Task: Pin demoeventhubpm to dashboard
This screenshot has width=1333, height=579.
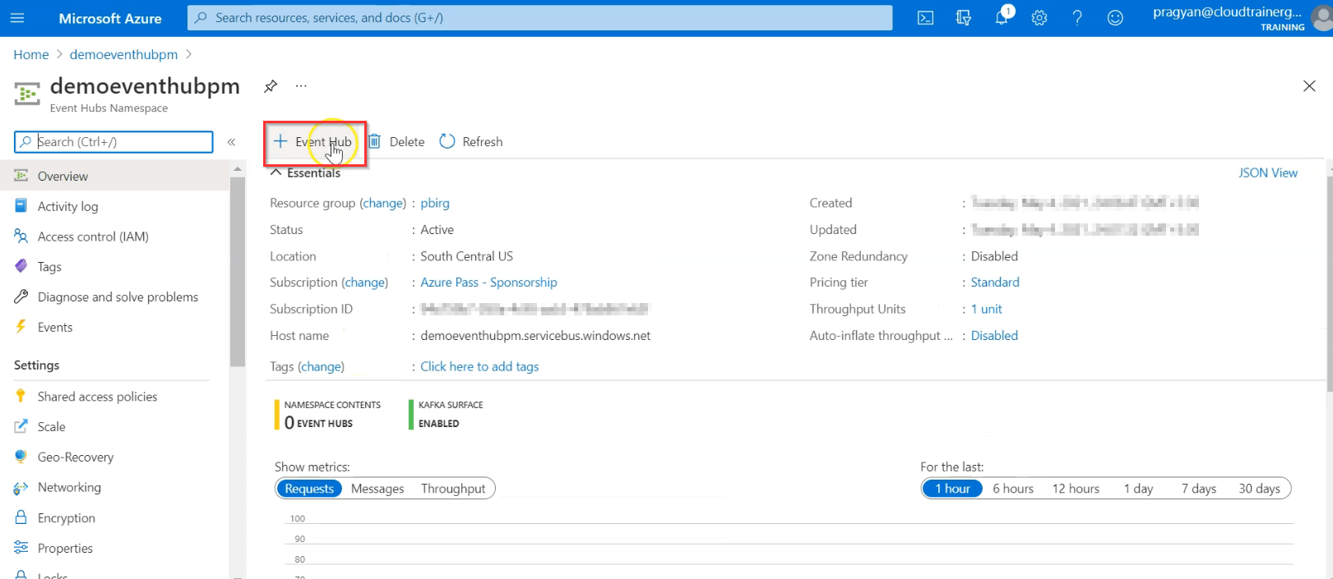Action: coord(270,86)
